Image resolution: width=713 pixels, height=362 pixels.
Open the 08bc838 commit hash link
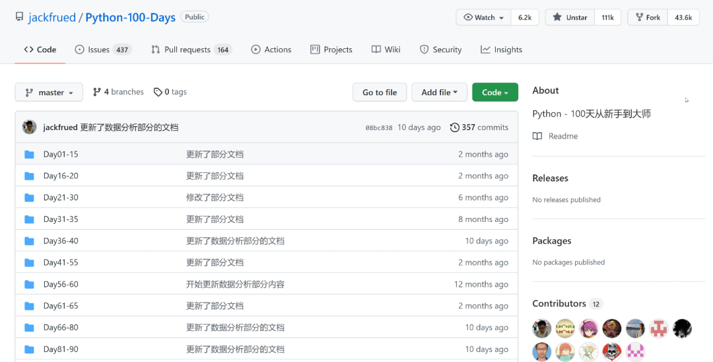[378, 128]
